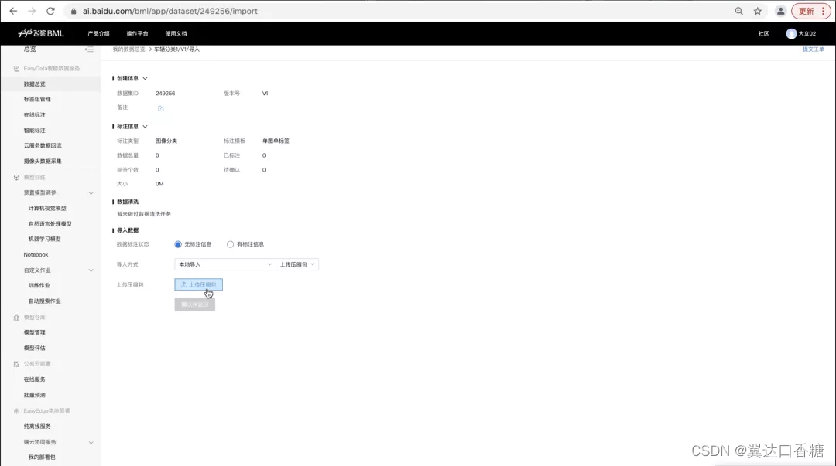Open the 上传压缩包 type dropdown
This screenshot has width=836, height=466.
pos(297,264)
